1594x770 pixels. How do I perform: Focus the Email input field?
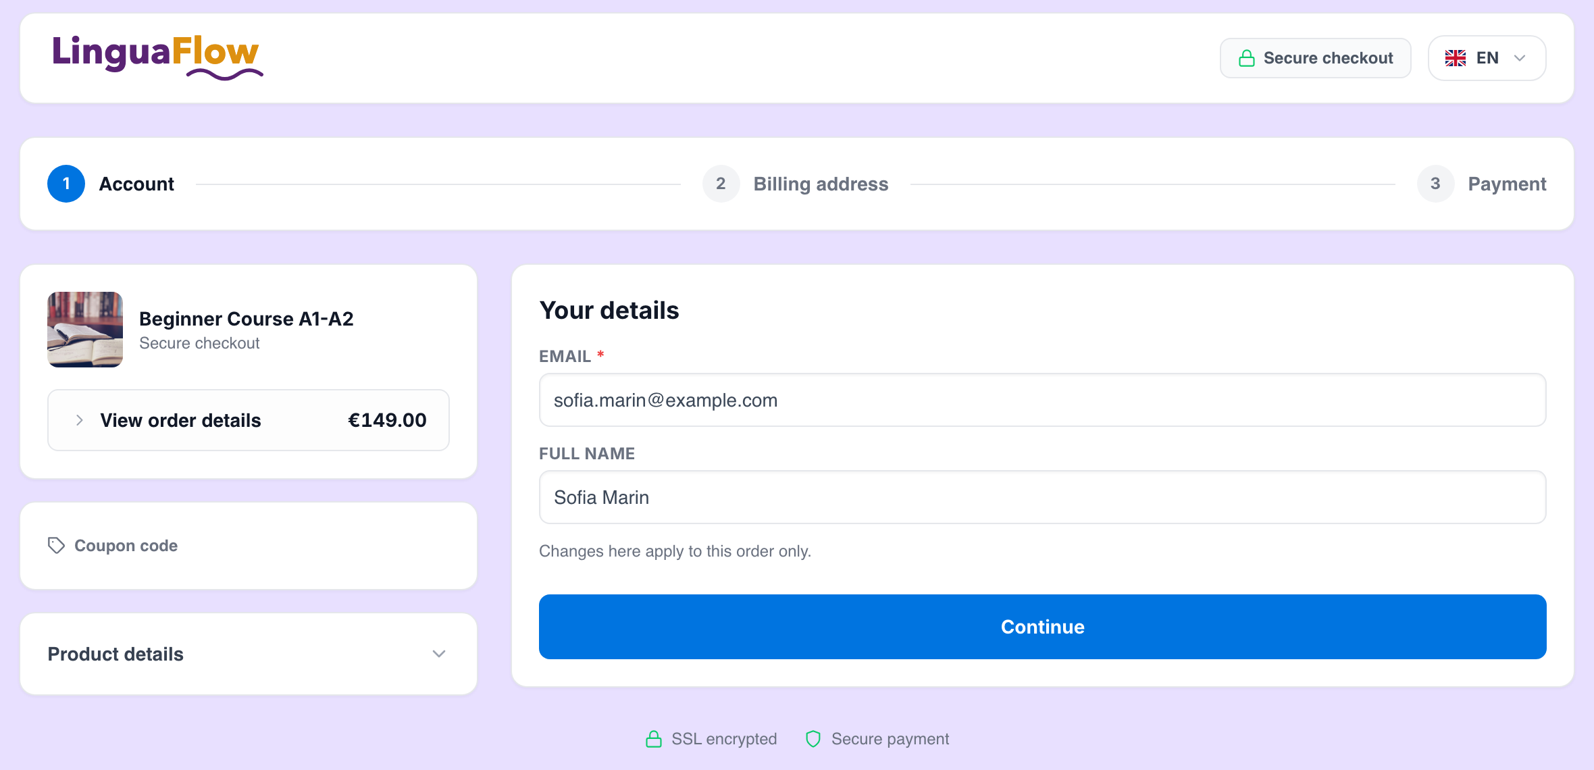[1042, 400]
